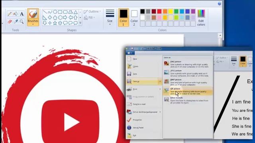Pick the Six-point star shape
Viewport: 255px width, 143px height.
pos(60,23)
